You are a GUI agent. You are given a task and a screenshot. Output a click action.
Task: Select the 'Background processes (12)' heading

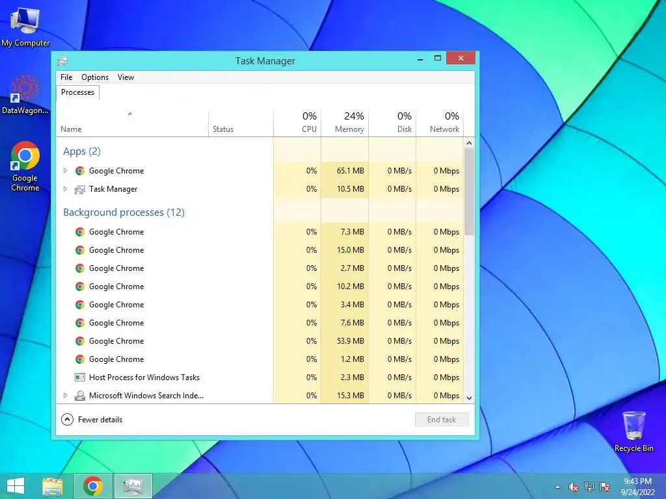[x=124, y=212]
